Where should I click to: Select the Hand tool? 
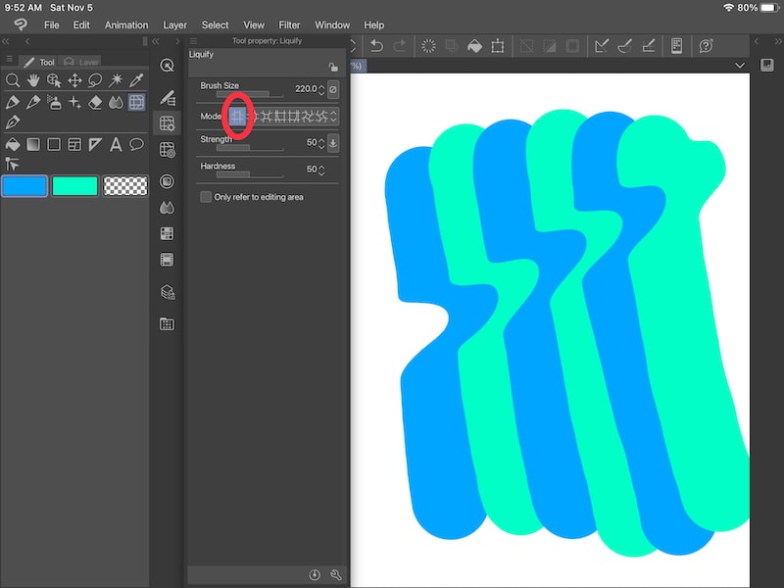34,80
